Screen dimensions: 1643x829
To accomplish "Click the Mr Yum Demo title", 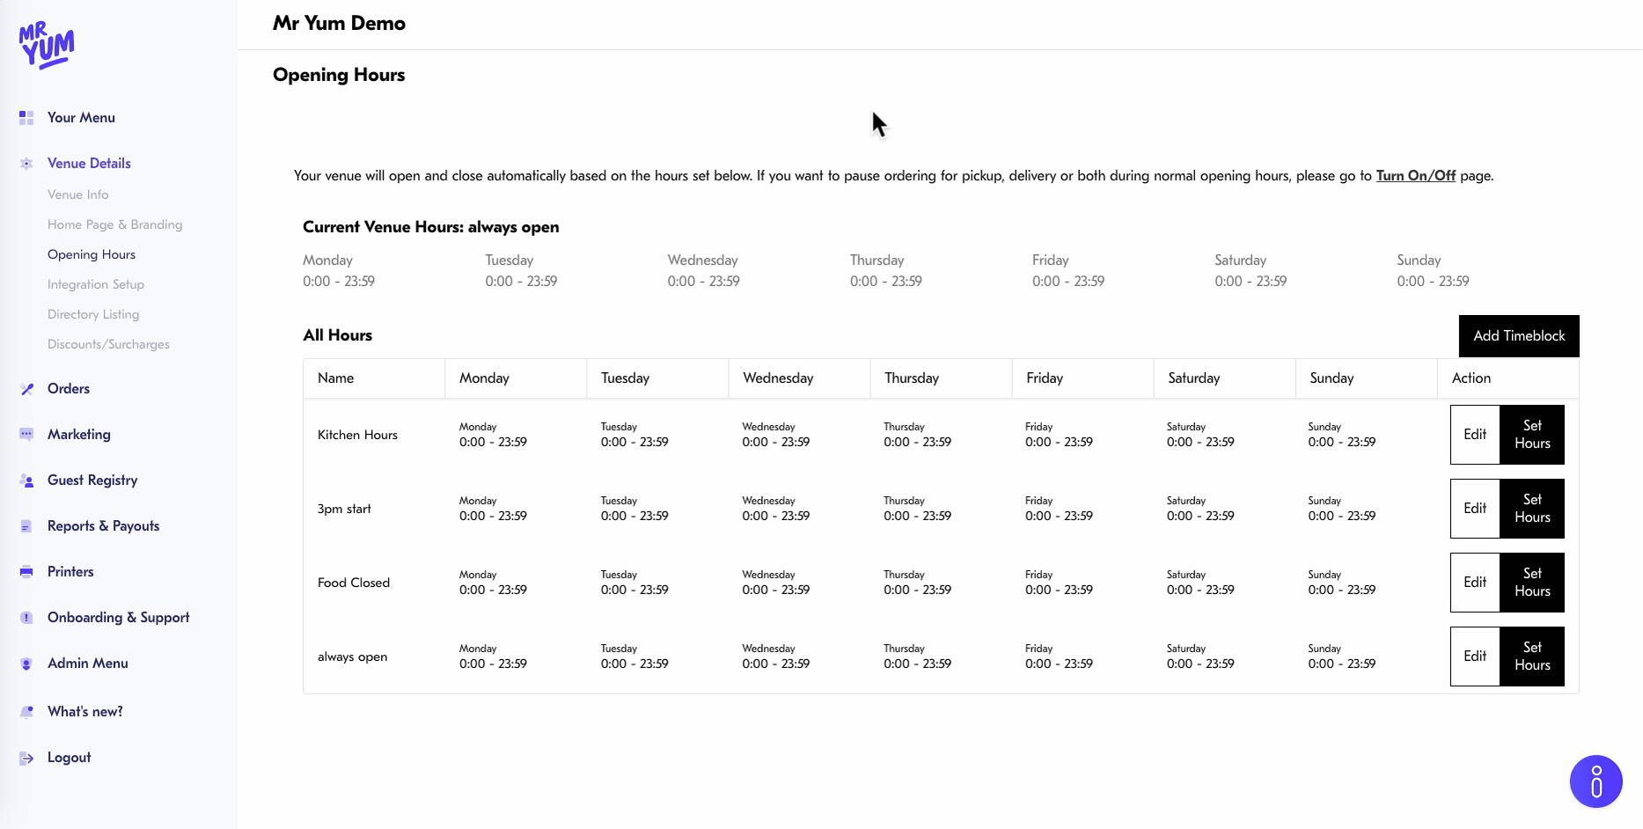I will coord(339,24).
